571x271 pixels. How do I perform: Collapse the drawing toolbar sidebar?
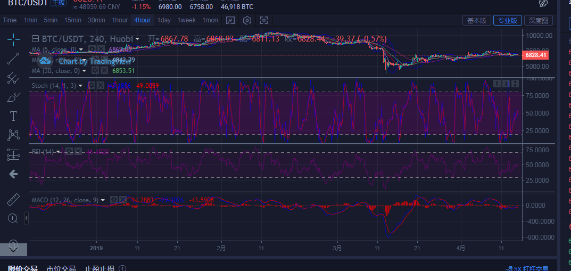[x=27, y=218]
